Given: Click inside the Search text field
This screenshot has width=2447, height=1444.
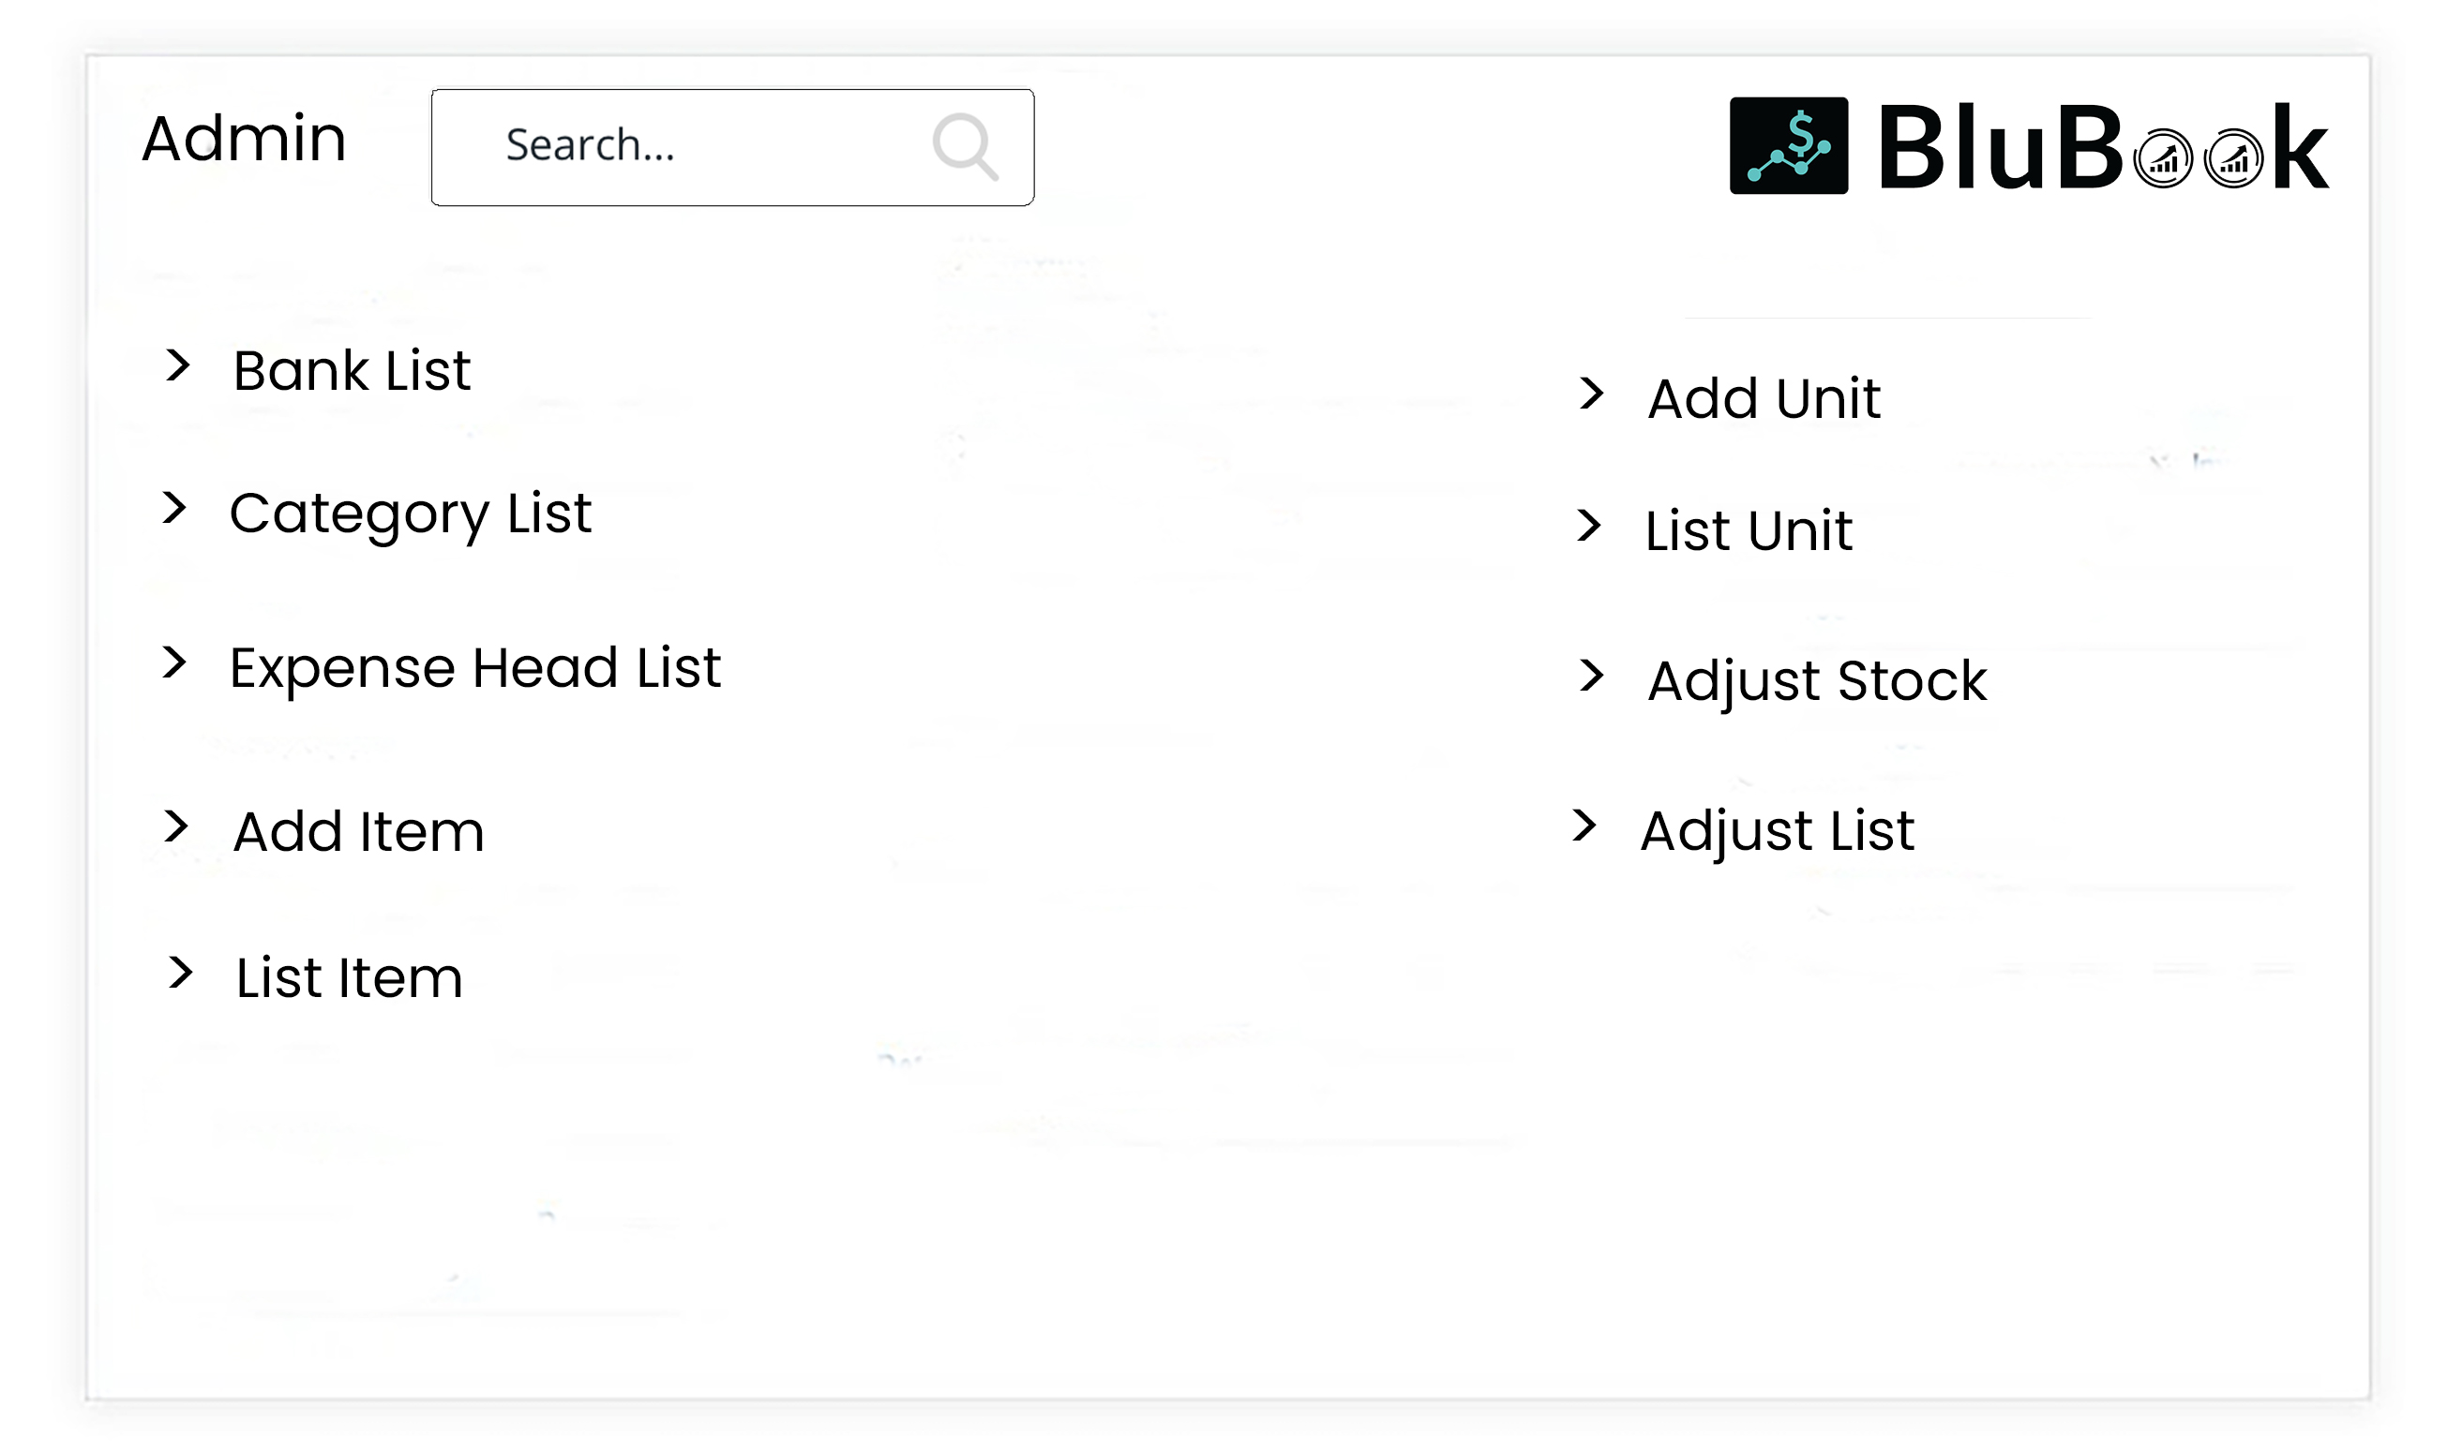Looking at the screenshot, I should click(682, 146).
